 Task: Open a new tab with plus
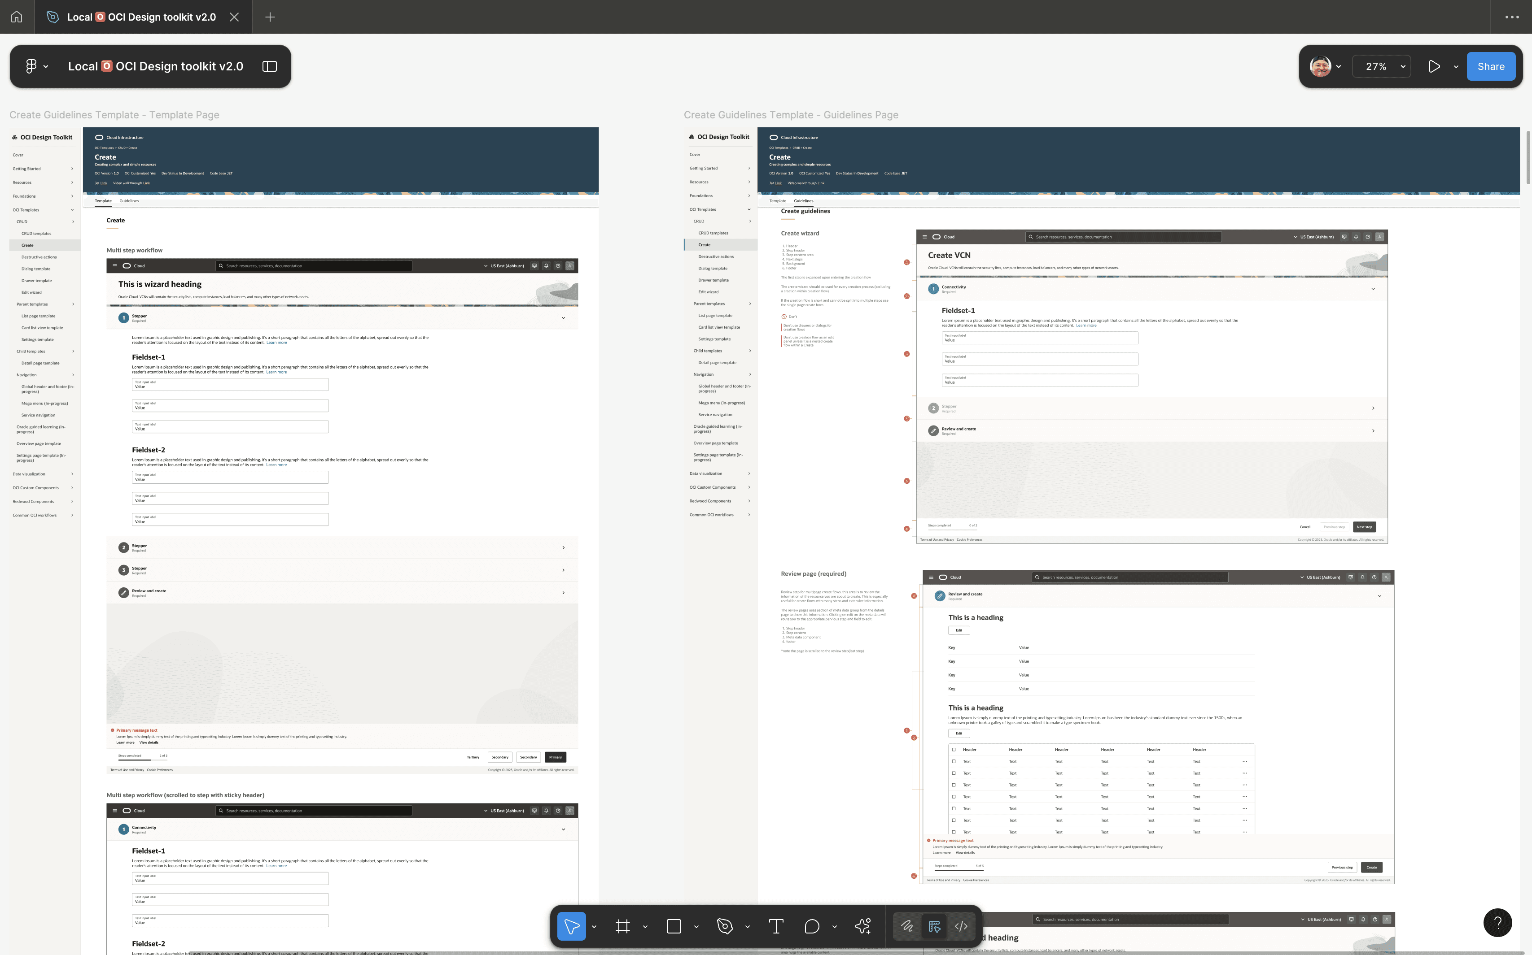coord(270,17)
